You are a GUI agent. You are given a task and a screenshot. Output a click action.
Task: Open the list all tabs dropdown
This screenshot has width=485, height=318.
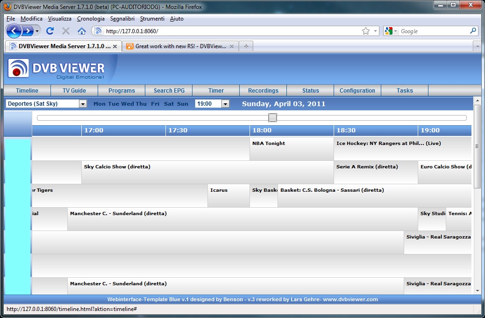[x=477, y=46]
